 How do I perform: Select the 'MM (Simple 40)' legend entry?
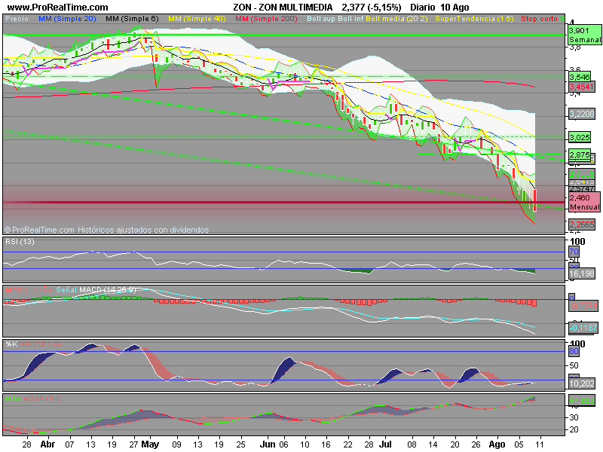click(197, 18)
